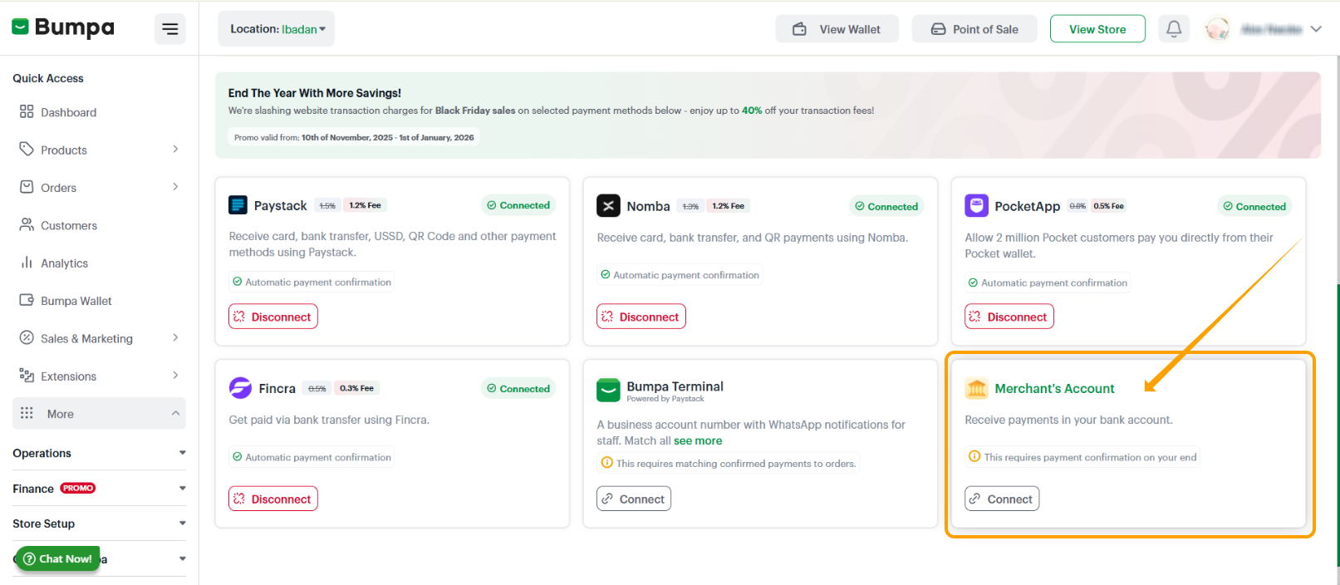
Task: Toggle the hamburger sidebar menu button
Action: (170, 29)
